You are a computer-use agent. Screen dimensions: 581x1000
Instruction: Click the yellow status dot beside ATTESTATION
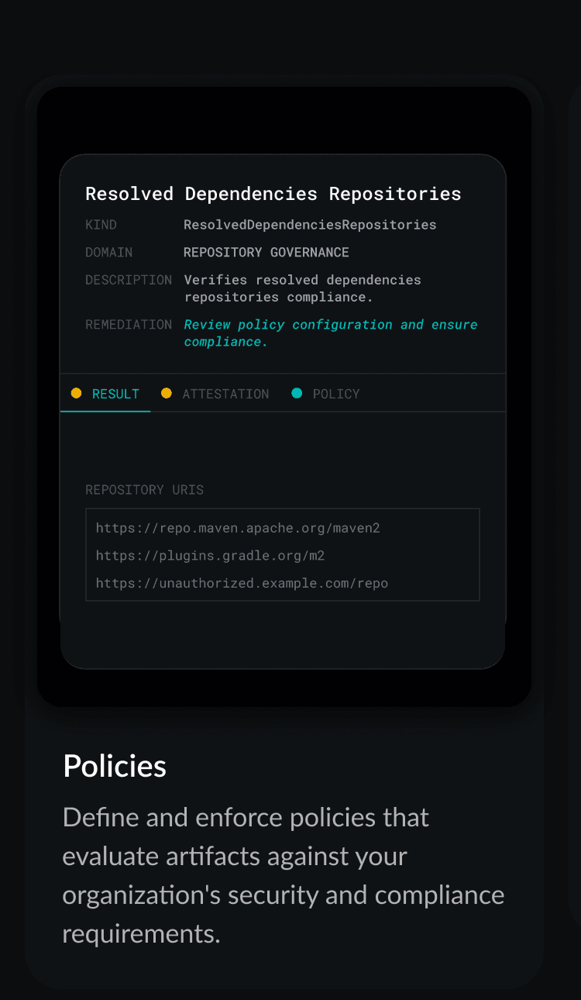pos(167,393)
